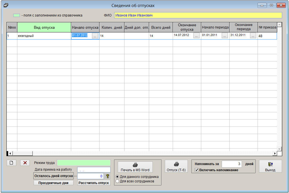Click the ФИО field Иванов Иван Иванович
The height and width of the screenshot is (193, 289).
coord(198,15)
